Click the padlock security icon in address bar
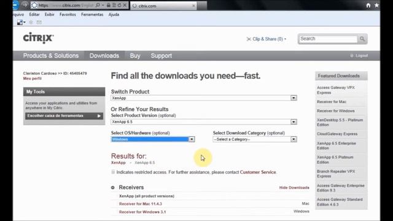 coord(109,6)
